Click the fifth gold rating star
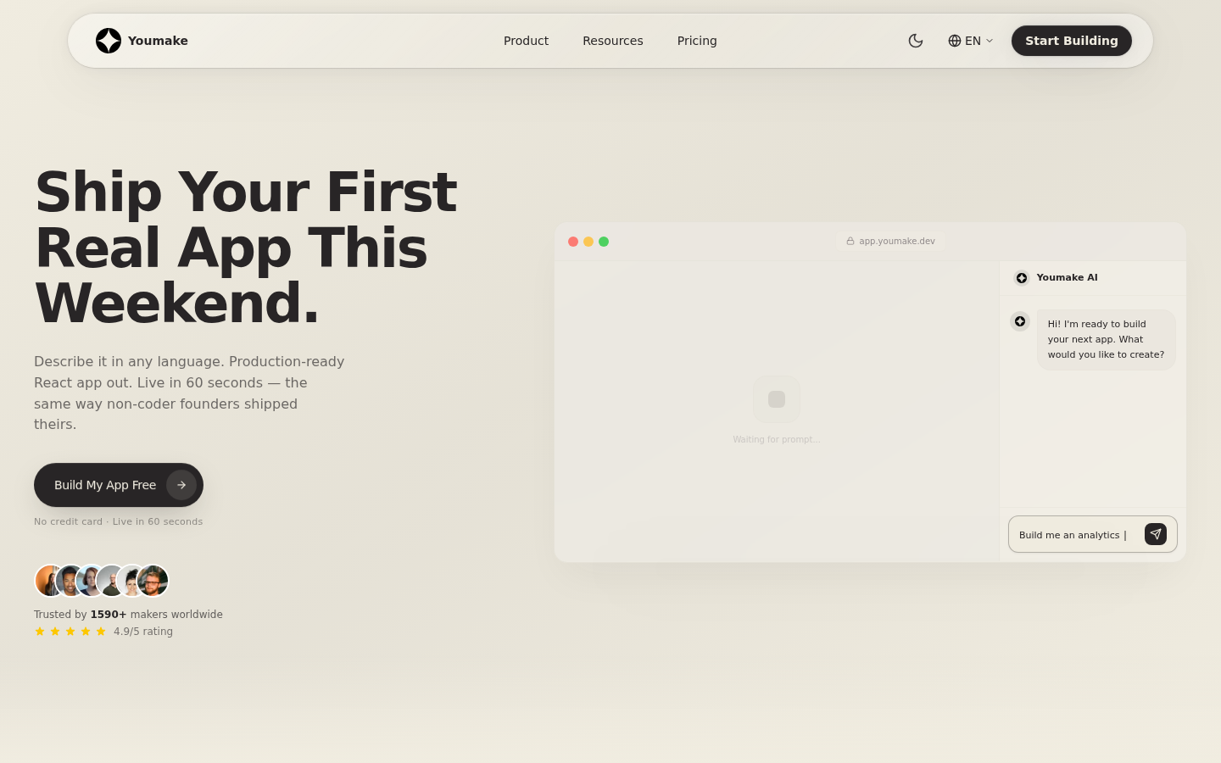Image resolution: width=1221 pixels, height=763 pixels. (x=101, y=632)
